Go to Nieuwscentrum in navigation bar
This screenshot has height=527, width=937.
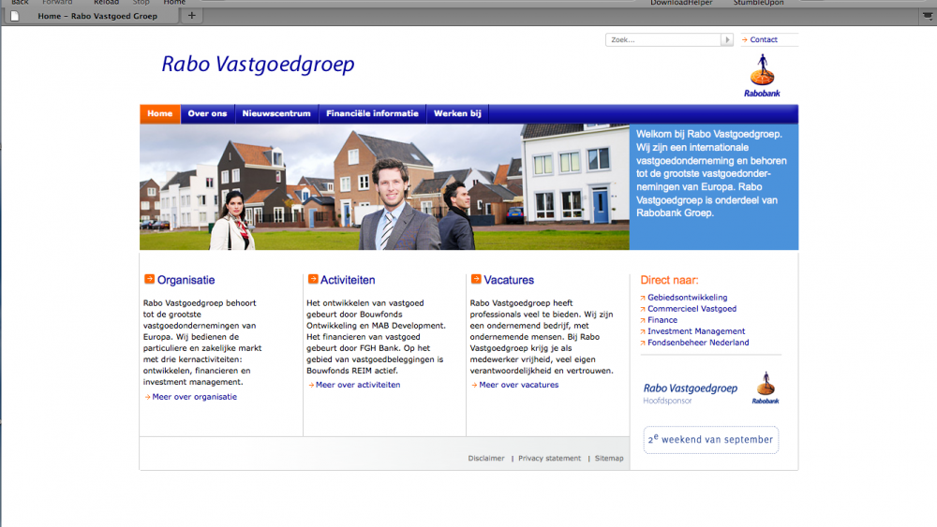pos(276,113)
